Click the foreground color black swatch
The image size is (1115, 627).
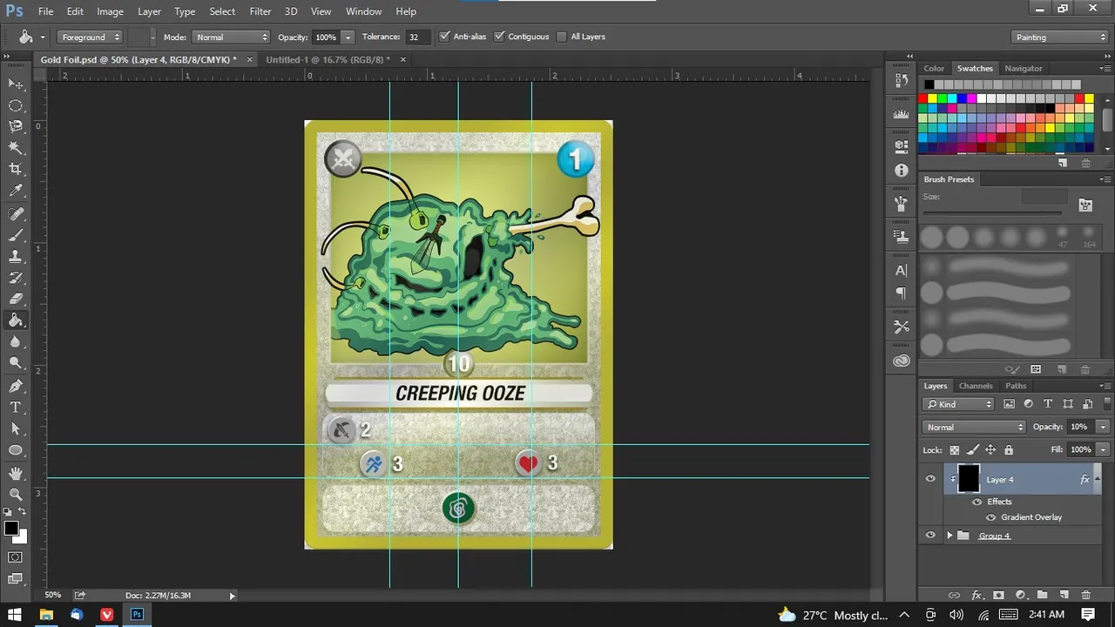11,529
